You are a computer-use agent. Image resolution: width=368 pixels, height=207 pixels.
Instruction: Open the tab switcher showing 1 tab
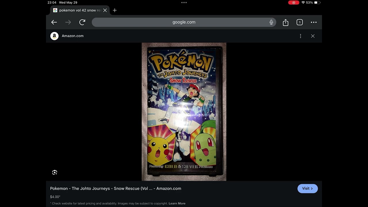click(300, 22)
